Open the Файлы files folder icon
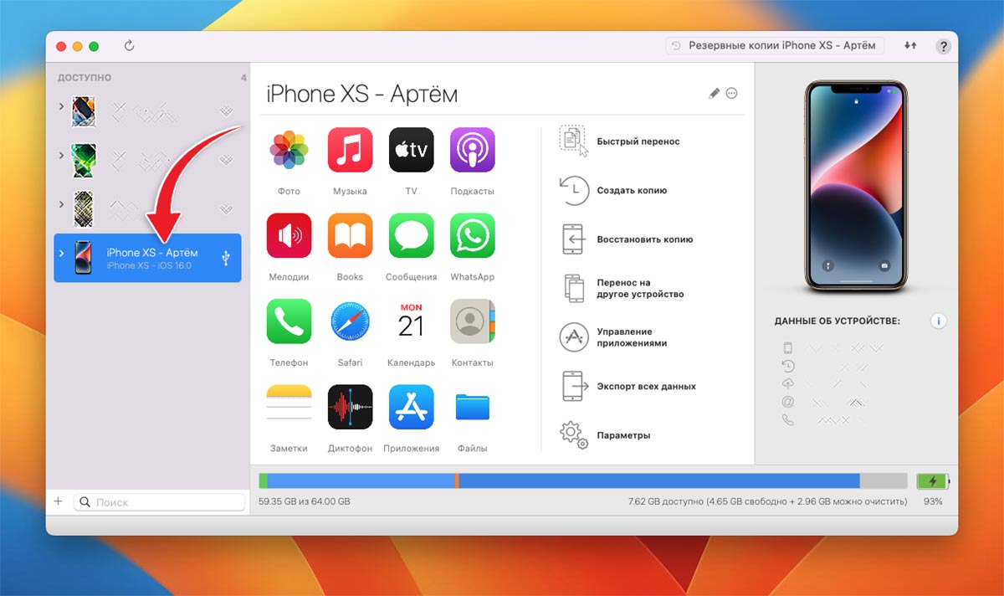Viewport: 1004px width, 596px height. [472, 407]
